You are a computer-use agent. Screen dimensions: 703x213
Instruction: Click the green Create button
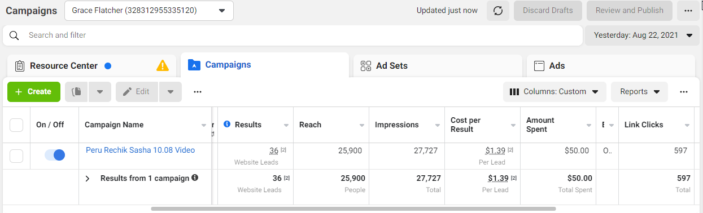pyautogui.click(x=34, y=92)
